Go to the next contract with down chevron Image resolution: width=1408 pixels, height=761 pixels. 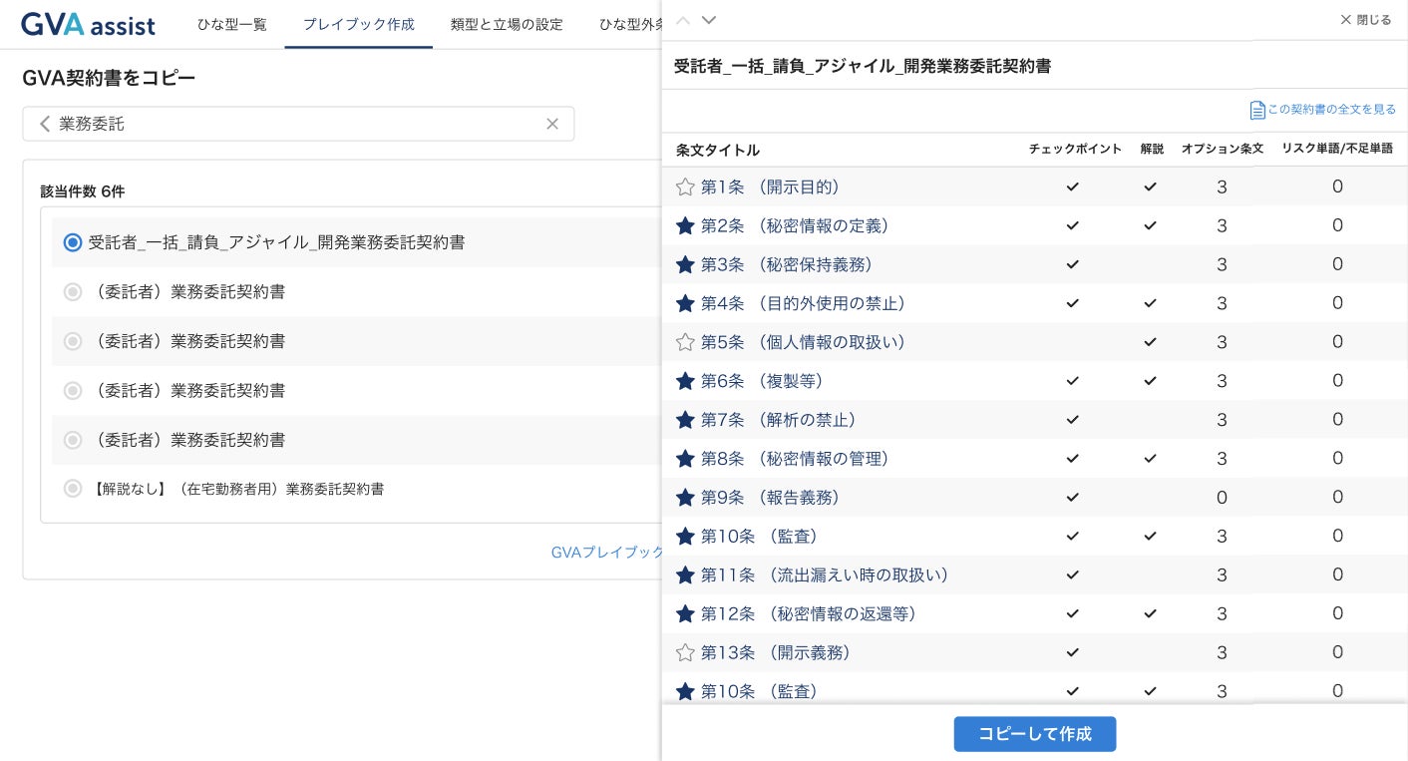tap(709, 20)
